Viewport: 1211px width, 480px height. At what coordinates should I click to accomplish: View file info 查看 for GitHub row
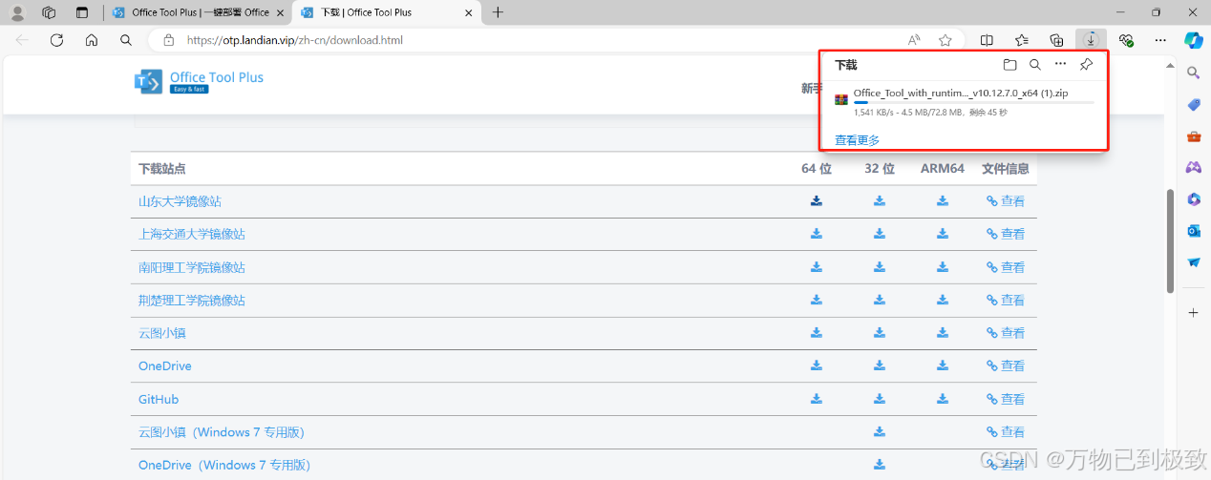pyautogui.click(x=1006, y=399)
